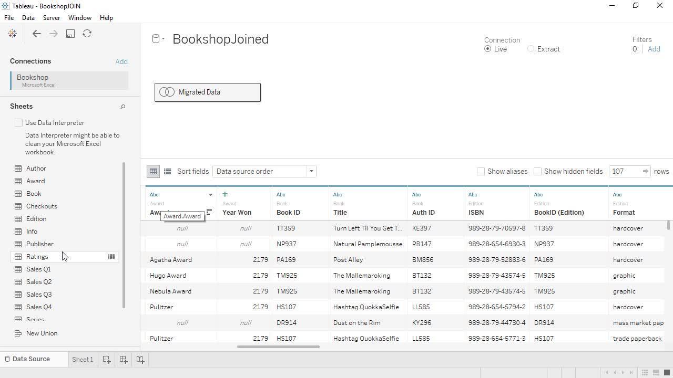
Task: Toggle the Show aliases checkbox
Action: point(481,171)
